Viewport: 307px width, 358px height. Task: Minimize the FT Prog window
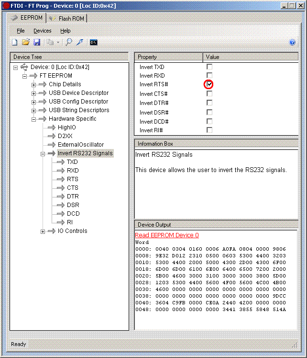[x=284, y=6]
